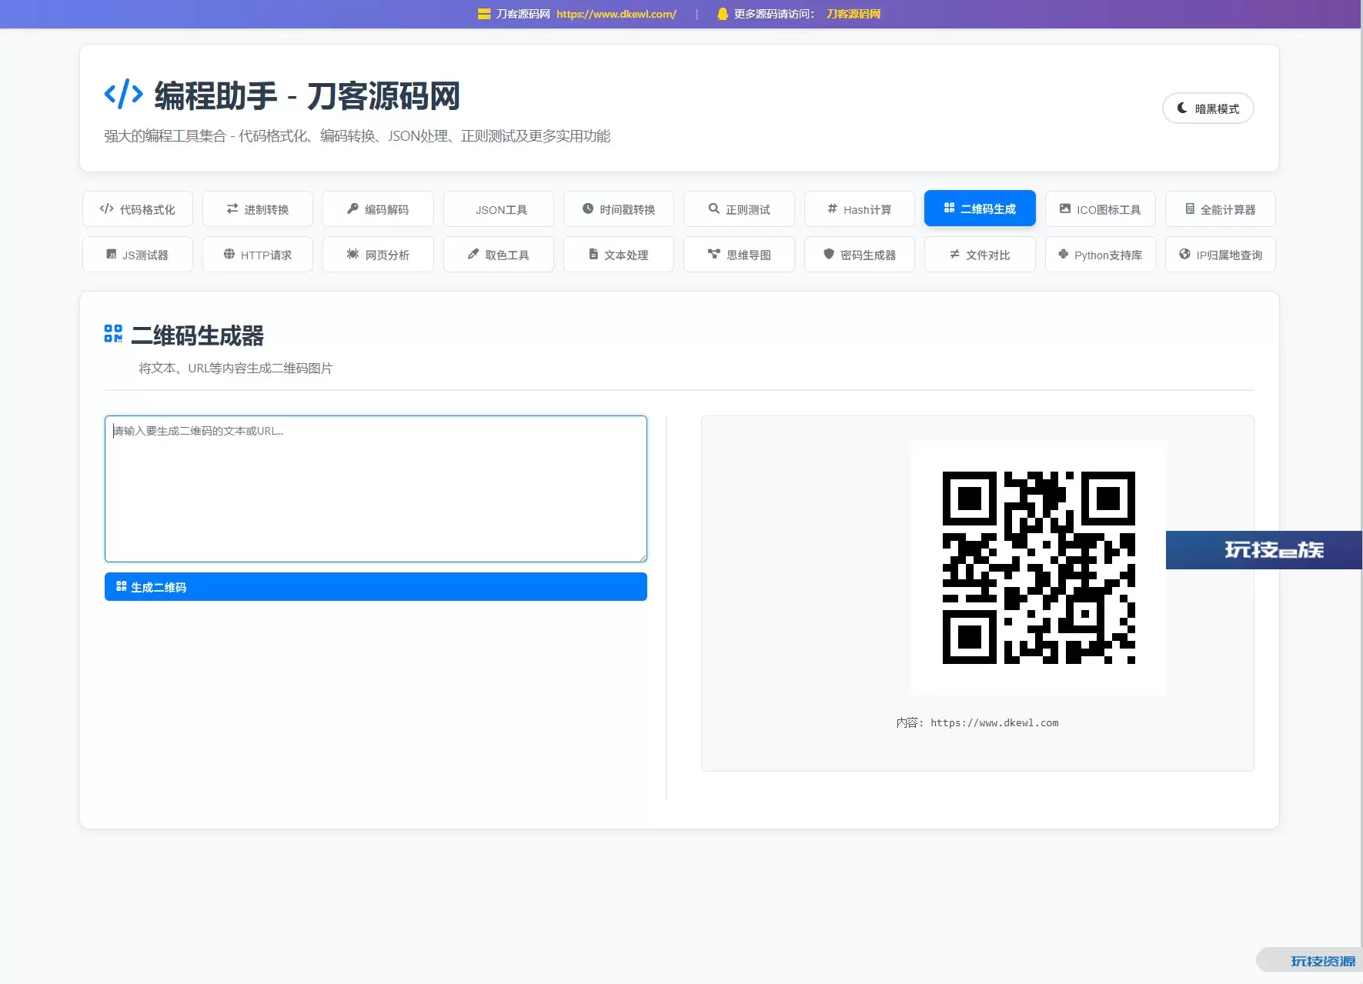The width and height of the screenshot is (1363, 984).
Task: Select the Python支持库 tab
Action: [1100, 255]
